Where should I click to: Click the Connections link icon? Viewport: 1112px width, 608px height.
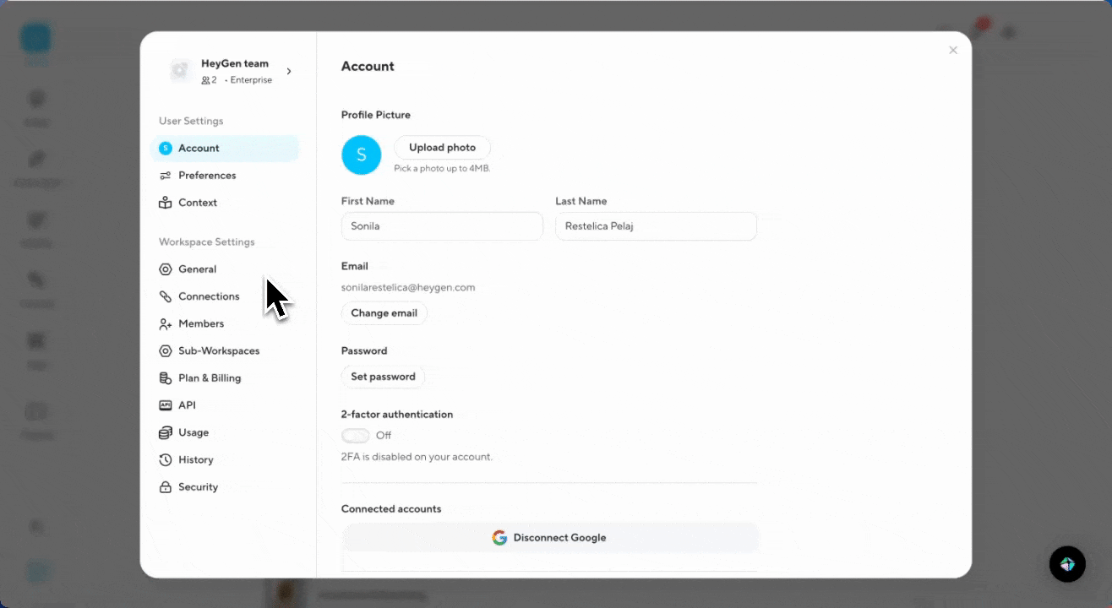[166, 296]
